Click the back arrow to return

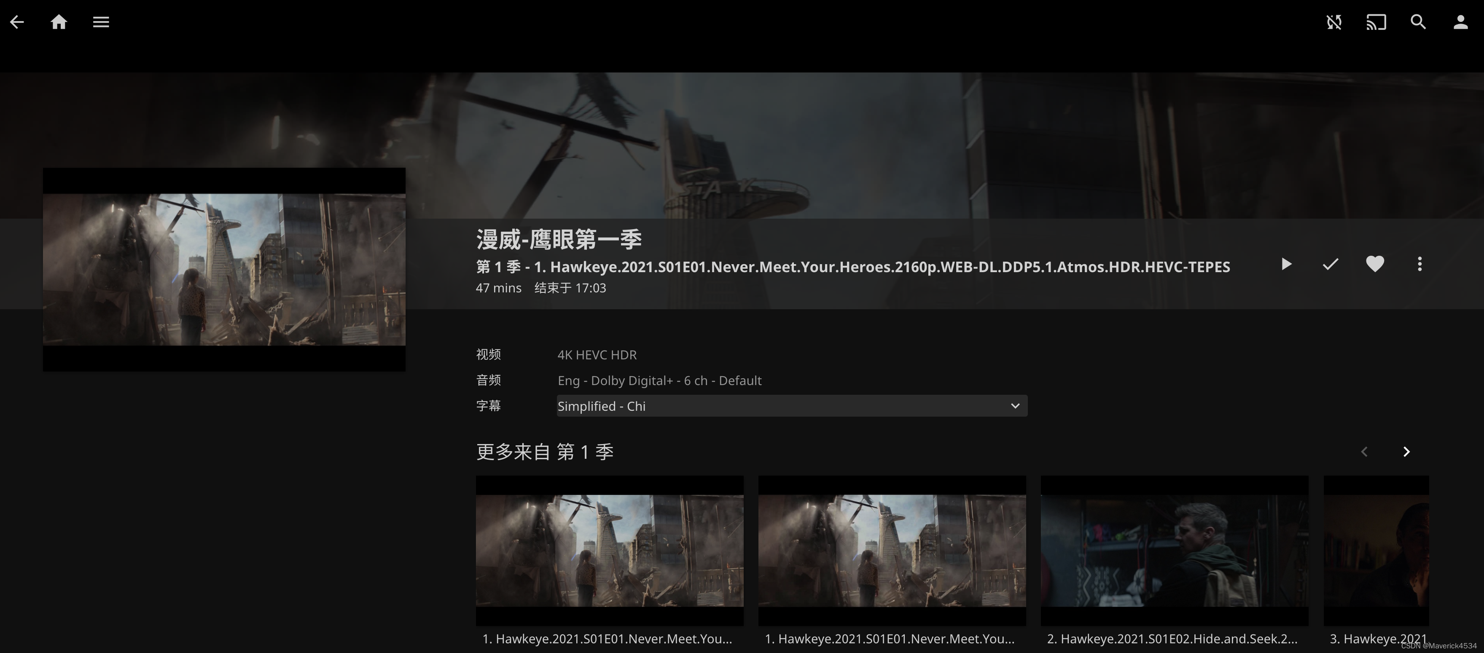point(17,22)
